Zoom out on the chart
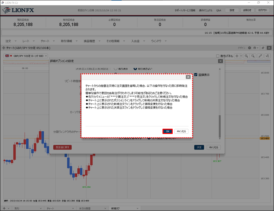The width and height of the screenshot is (274, 211). point(253,56)
